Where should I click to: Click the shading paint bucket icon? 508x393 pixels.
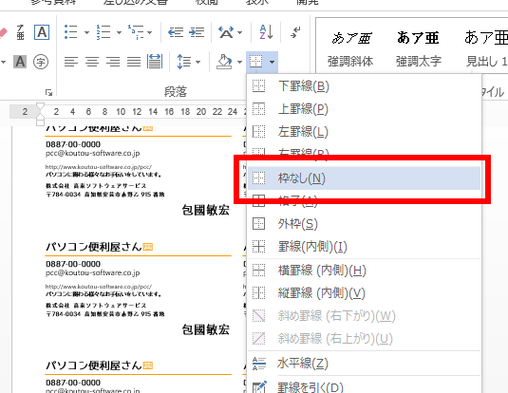pos(224,62)
